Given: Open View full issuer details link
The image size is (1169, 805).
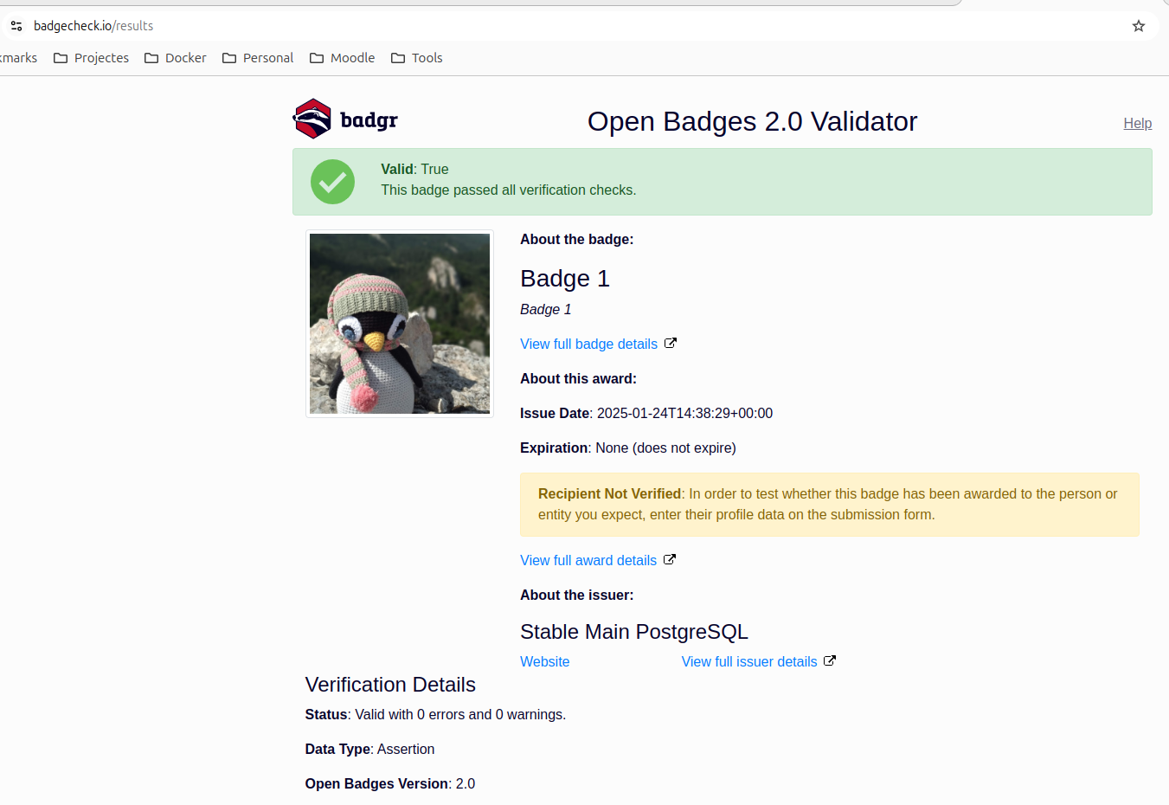Looking at the screenshot, I should [x=749, y=661].
